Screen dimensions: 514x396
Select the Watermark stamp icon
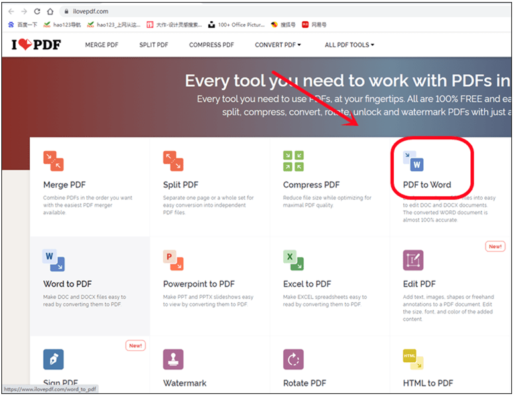click(173, 360)
